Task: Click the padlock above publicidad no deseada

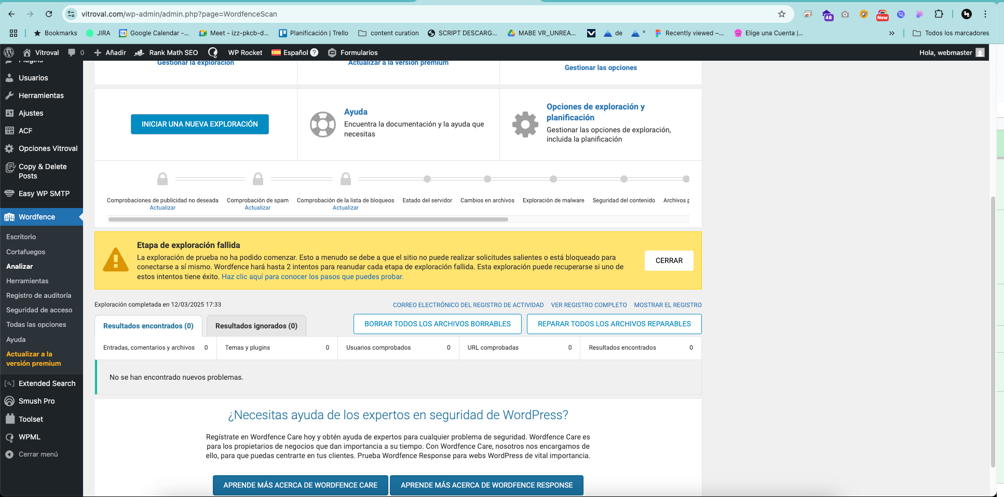Action: click(162, 179)
